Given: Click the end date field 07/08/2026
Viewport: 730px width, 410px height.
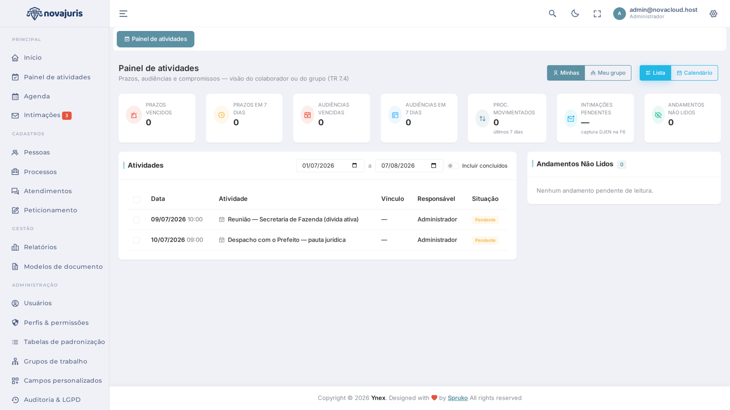Looking at the screenshot, I should pyautogui.click(x=409, y=165).
